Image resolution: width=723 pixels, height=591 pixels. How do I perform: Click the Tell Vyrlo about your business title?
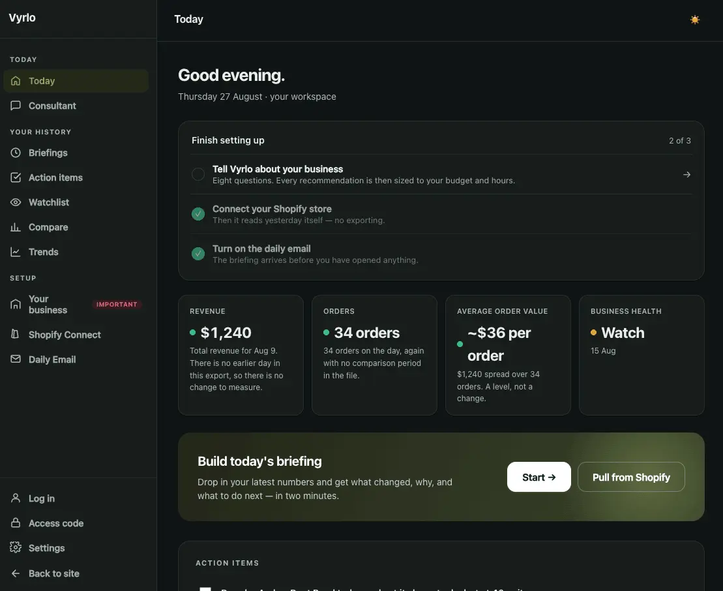[x=278, y=169]
